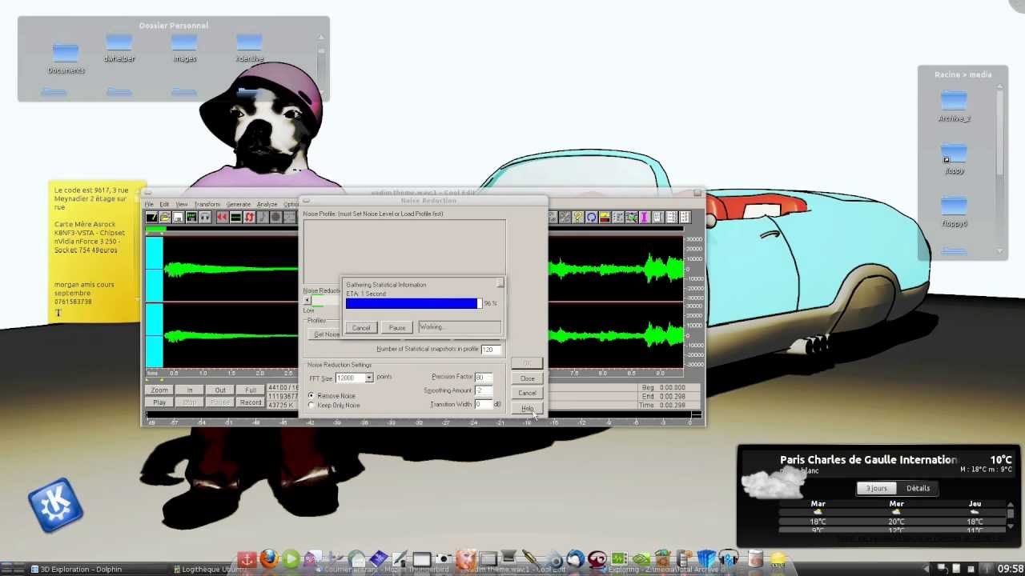Viewport: 1025px width, 576px height.
Task: Select Remove Noise radio button
Action: click(x=312, y=396)
